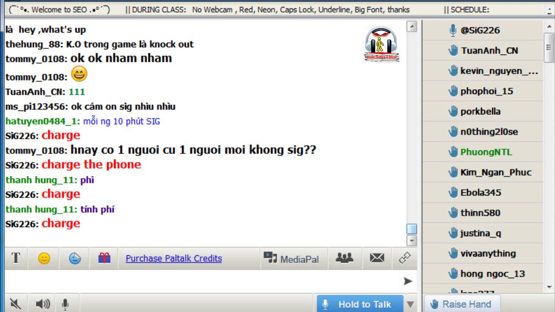Click the speaker volume icon
This screenshot has width=555, height=312.
click(43, 304)
